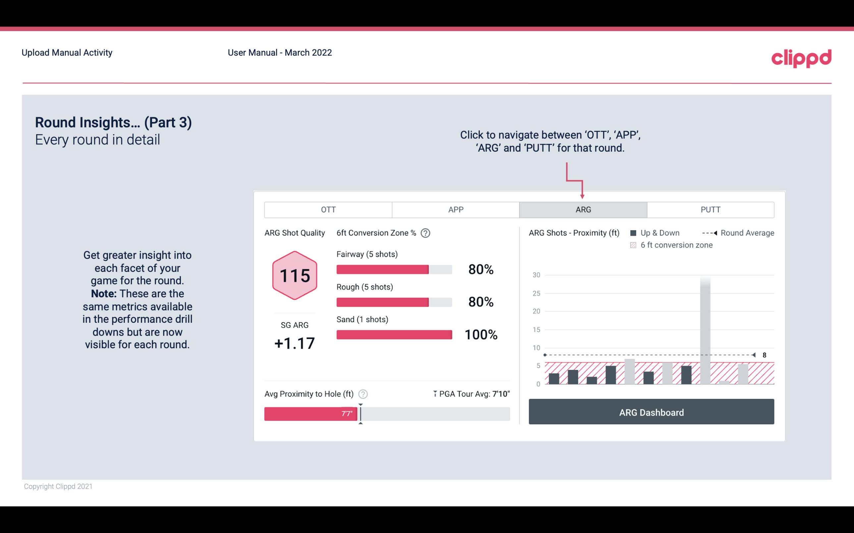Click the ARG Dashboard button
Screen dimensions: 854x533
pyautogui.click(x=651, y=412)
